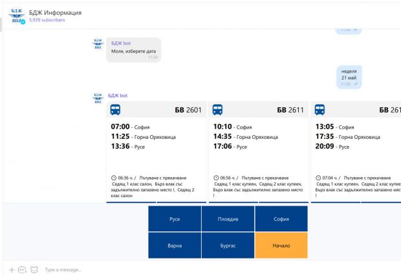Click the train icon on БВ 2601 card
This screenshot has width=401, height=276.
click(115, 110)
